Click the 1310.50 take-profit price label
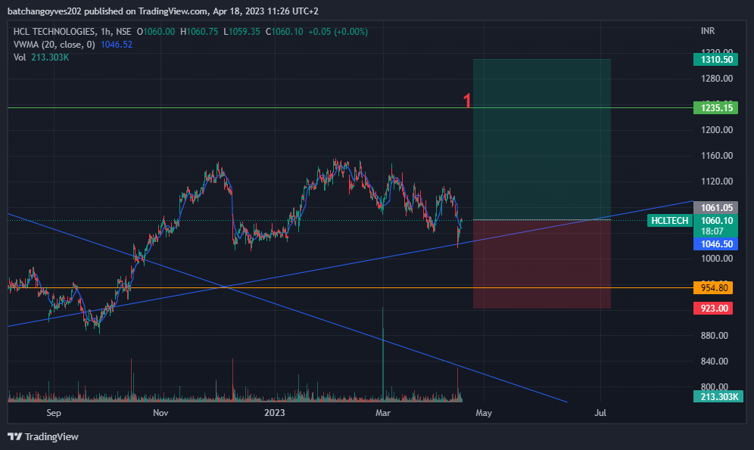The width and height of the screenshot is (754, 450). point(716,60)
